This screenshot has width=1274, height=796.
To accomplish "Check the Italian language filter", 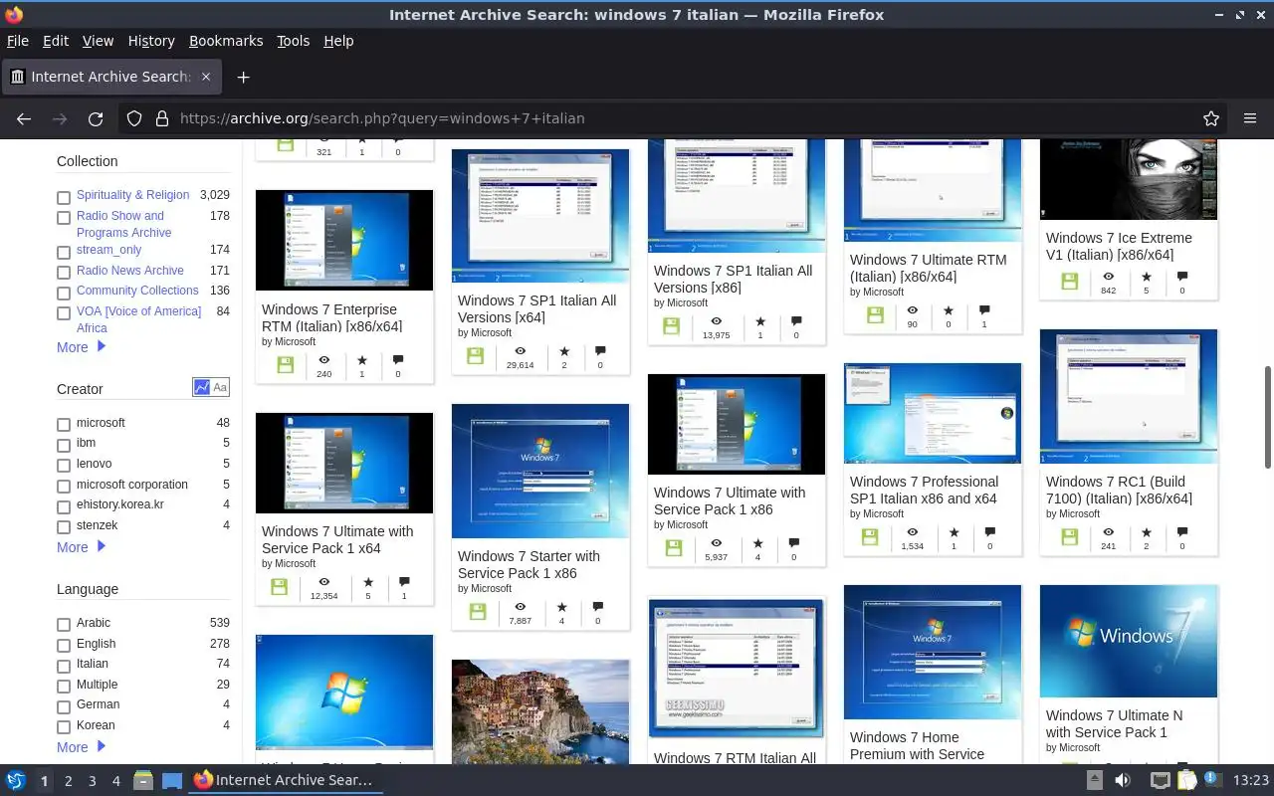I will (64, 666).
